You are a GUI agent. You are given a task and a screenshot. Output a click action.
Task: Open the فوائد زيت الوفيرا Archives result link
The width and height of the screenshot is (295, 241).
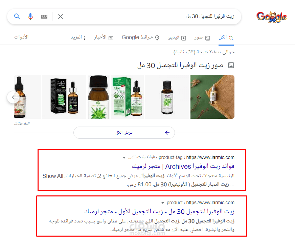(x=183, y=166)
